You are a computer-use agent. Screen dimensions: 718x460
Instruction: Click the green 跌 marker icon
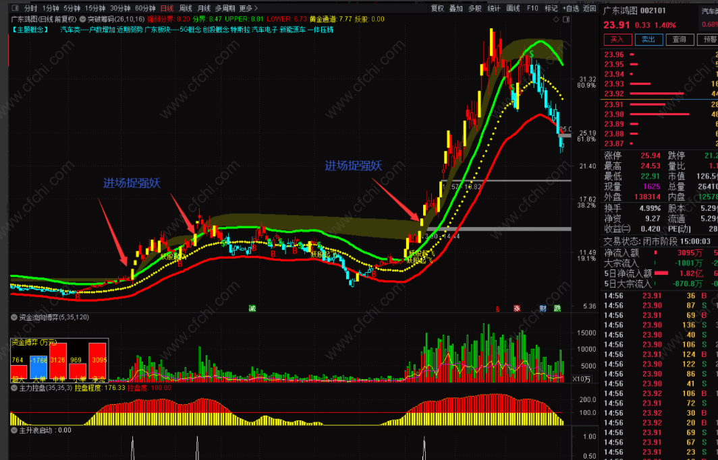(x=557, y=308)
